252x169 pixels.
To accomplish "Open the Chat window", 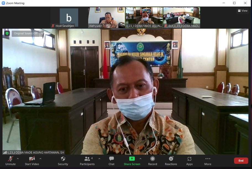I will [111, 159].
